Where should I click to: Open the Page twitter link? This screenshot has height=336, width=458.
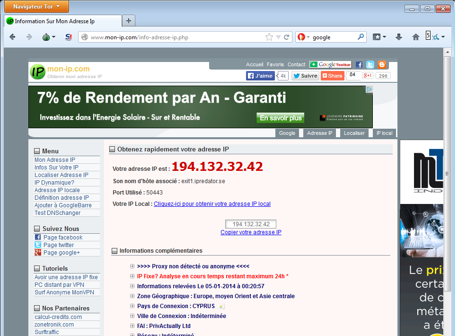(58, 245)
